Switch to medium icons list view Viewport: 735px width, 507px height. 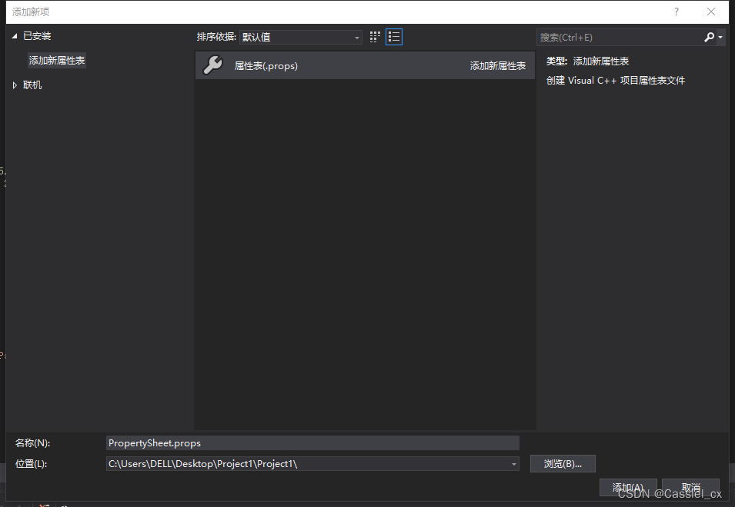(394, 37)
